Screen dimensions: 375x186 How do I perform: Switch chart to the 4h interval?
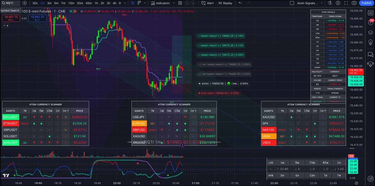114,3
